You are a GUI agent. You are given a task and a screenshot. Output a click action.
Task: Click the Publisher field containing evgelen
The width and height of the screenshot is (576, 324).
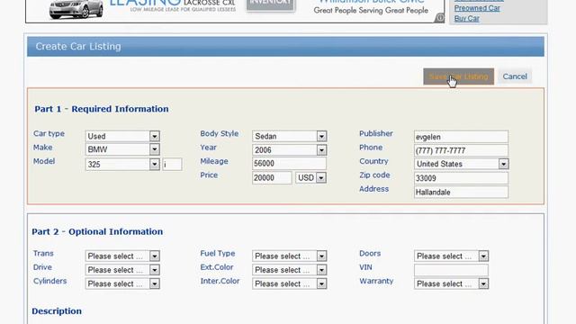point(461,137)
